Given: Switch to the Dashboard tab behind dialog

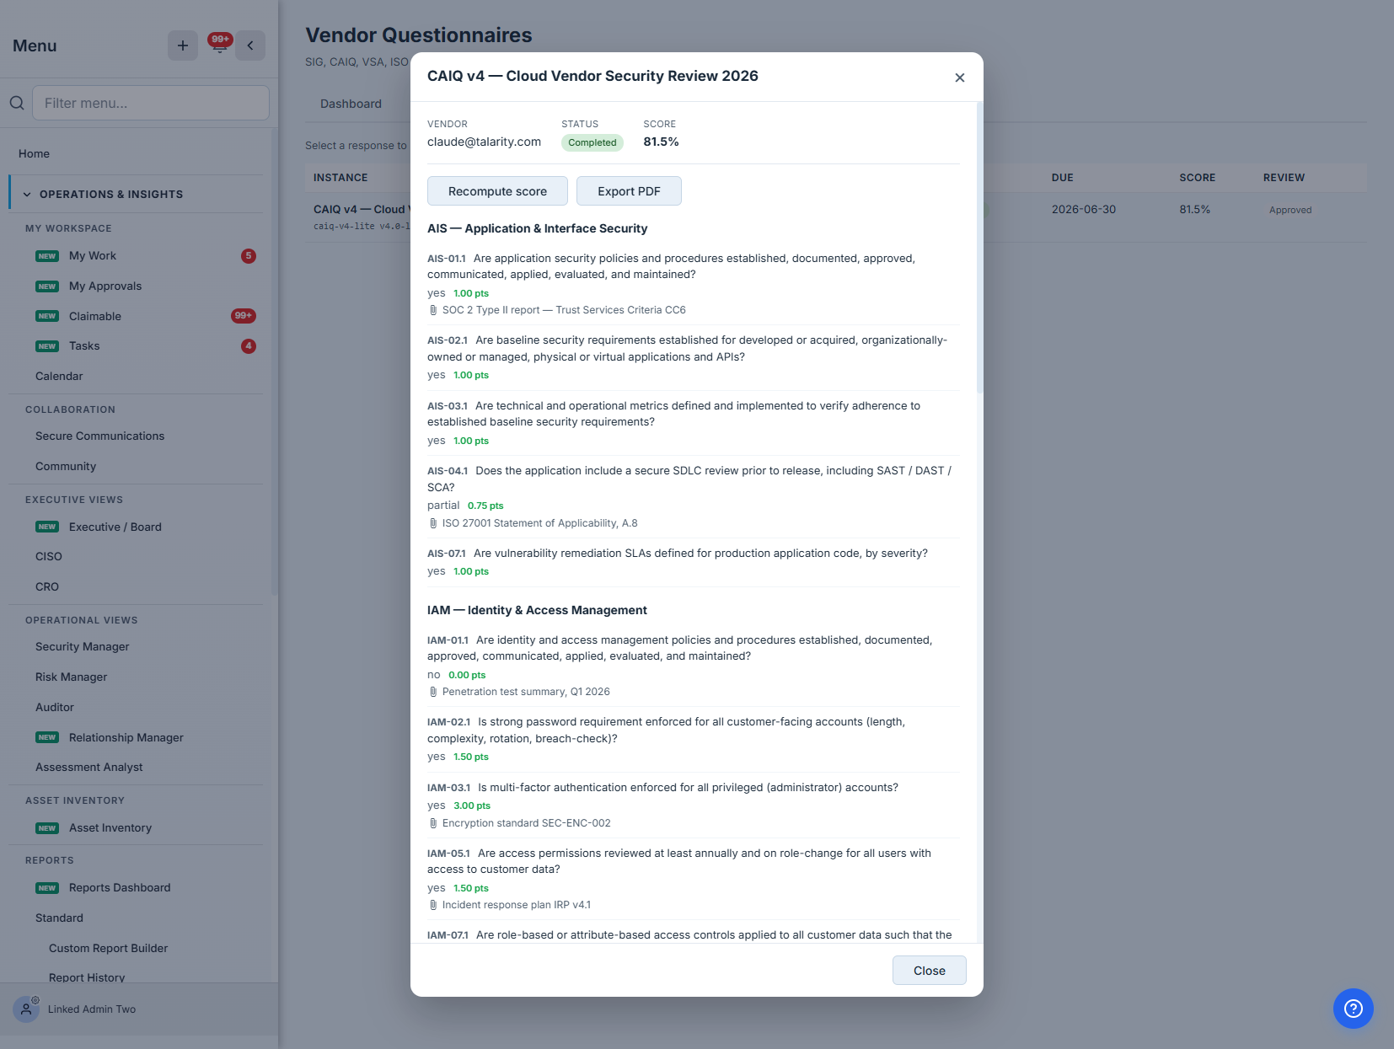Looking at the screenshot, I should (351, 104).
